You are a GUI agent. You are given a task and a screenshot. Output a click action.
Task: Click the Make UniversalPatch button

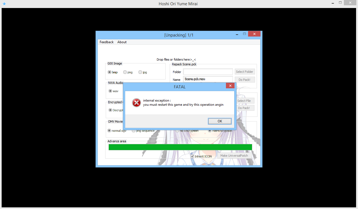(x=235, y=155)
